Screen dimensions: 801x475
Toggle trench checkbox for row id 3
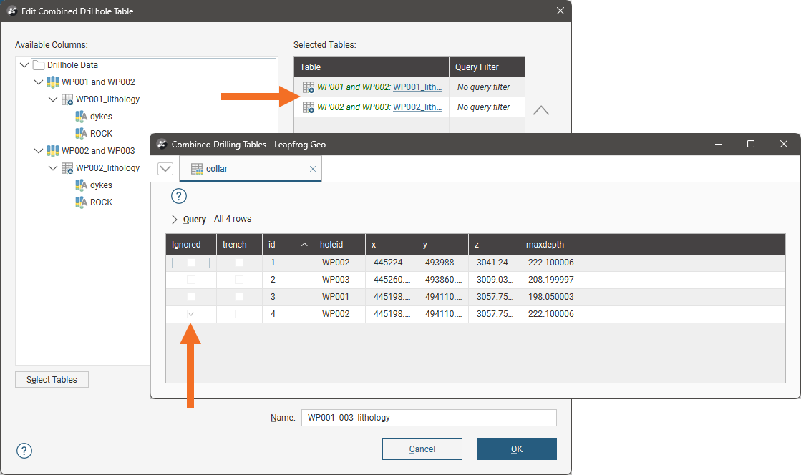[x=239, y=297]
